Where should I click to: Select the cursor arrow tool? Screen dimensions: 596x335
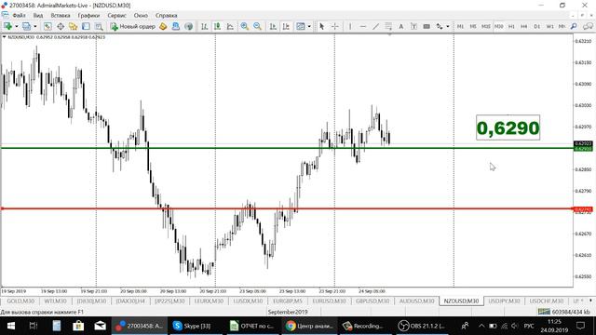point(322,26)
